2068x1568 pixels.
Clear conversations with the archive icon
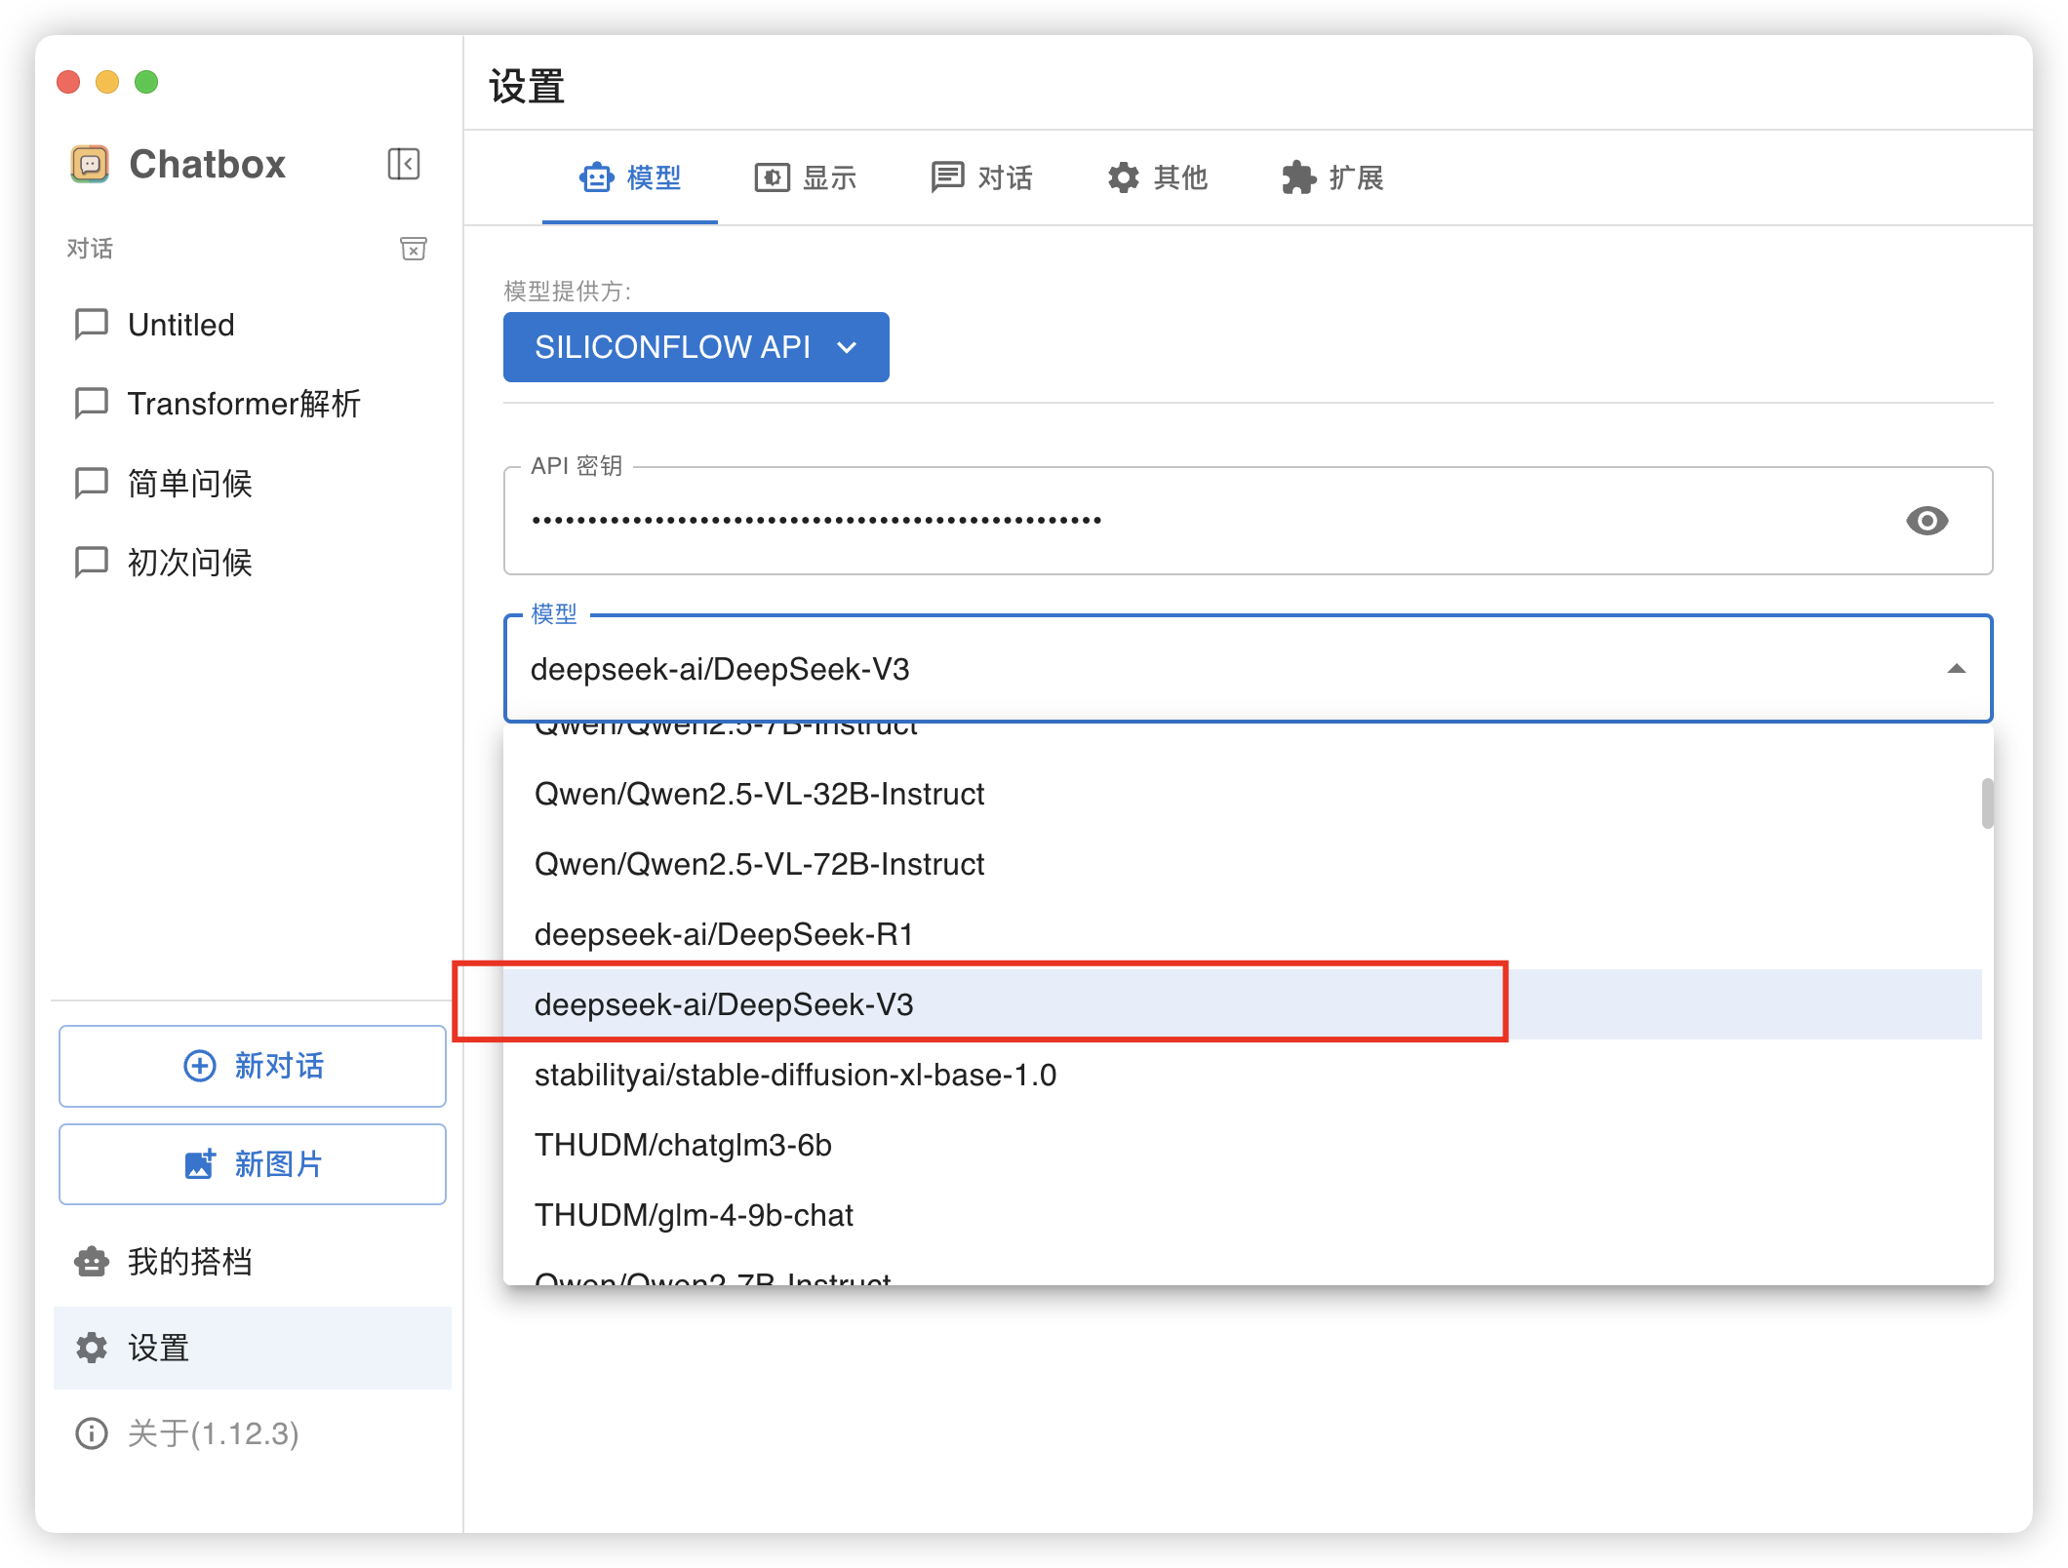coord(414,249)
